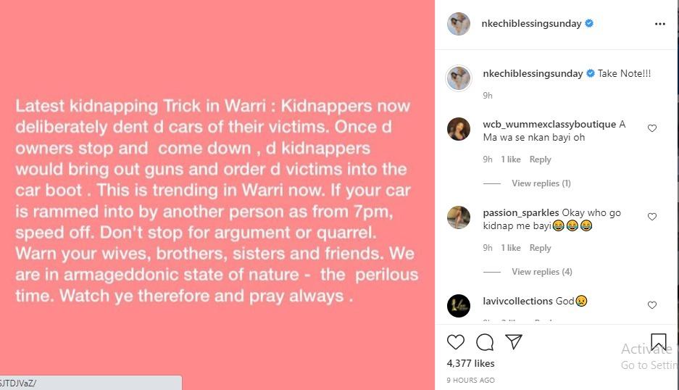Image resolution: width=679 pixels, height=390 pixels.
Task: Click the kidnapping warning post image
Action: (x=217, y=195)
